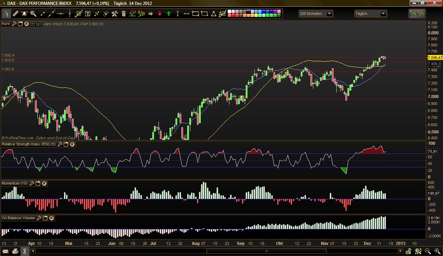
Task: Pick the white color swatch
Action: (x=229, y=12)
